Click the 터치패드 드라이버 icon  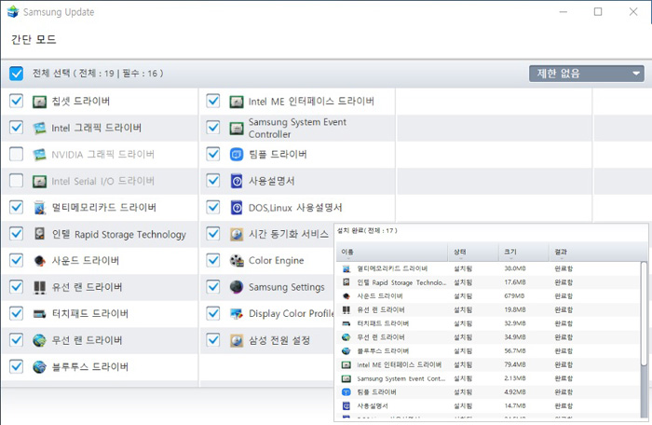pos(39,313)
